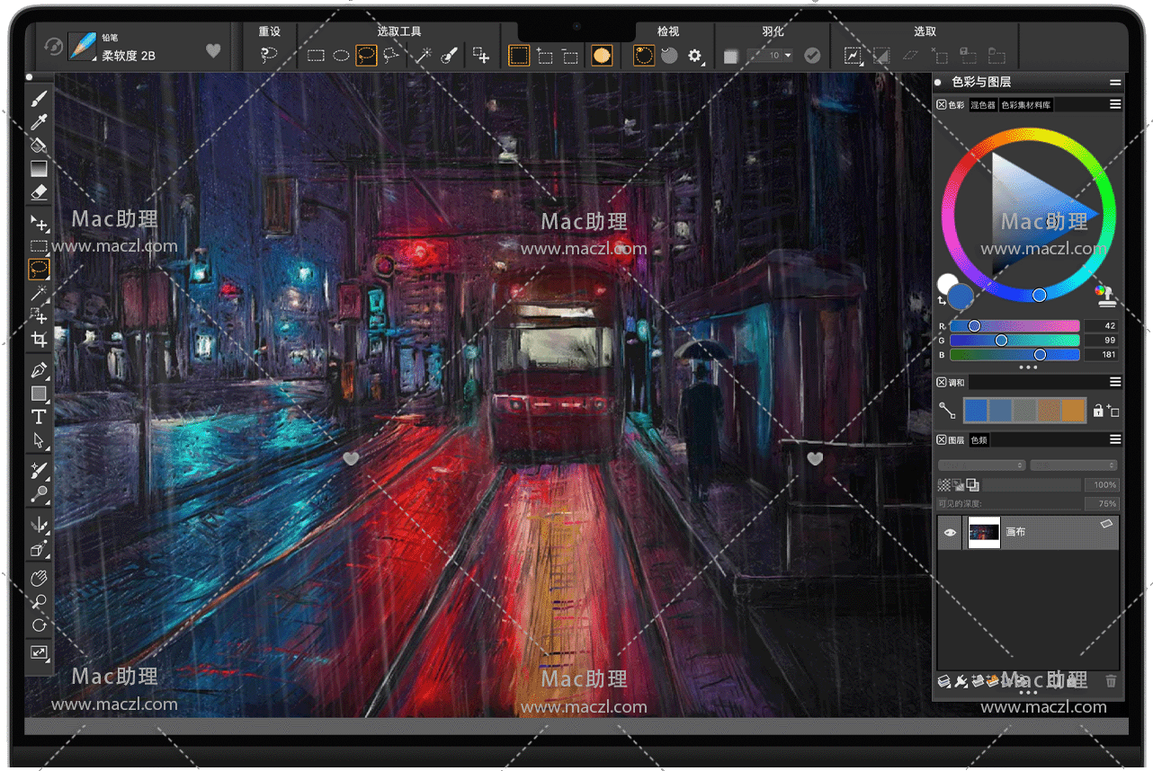This screenshot has height=771, width=1153.
Task: Choose the Oval selection tool
Action: click(x=341, y=56)
